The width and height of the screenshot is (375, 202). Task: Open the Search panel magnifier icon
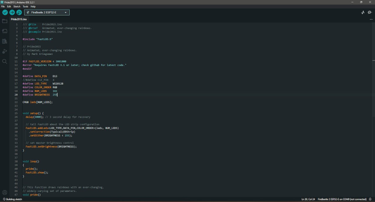(5, 61)
